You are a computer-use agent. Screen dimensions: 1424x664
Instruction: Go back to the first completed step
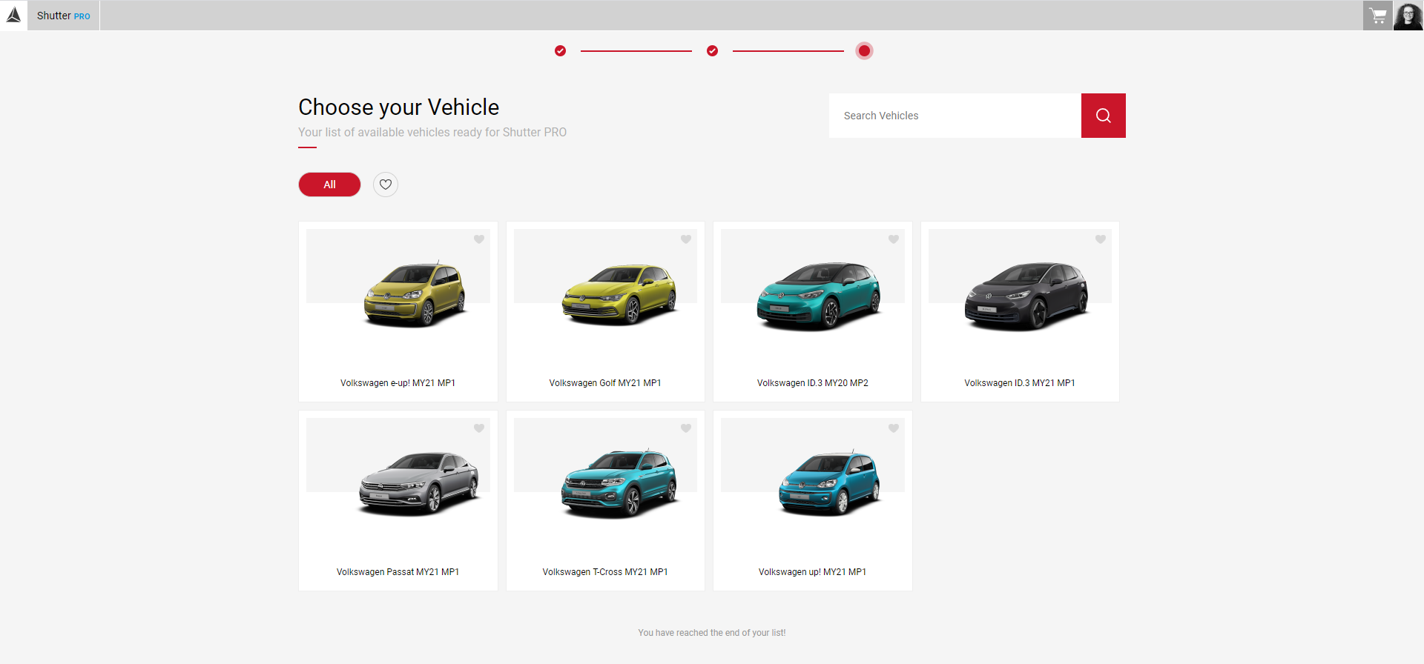(560, 51)
